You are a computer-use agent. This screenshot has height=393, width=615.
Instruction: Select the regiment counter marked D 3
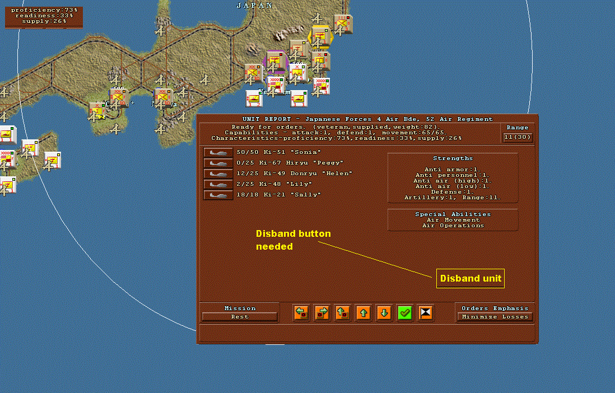(343, 24)
